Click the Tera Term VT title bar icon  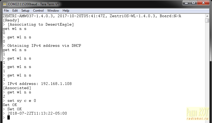(5, 4)
